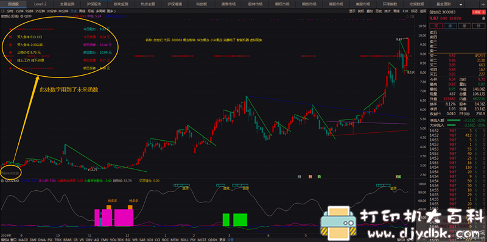This screenshot has width=487, height=242.
Task: Select the 60分钟 chart period
Action: (x=63, y=11)
